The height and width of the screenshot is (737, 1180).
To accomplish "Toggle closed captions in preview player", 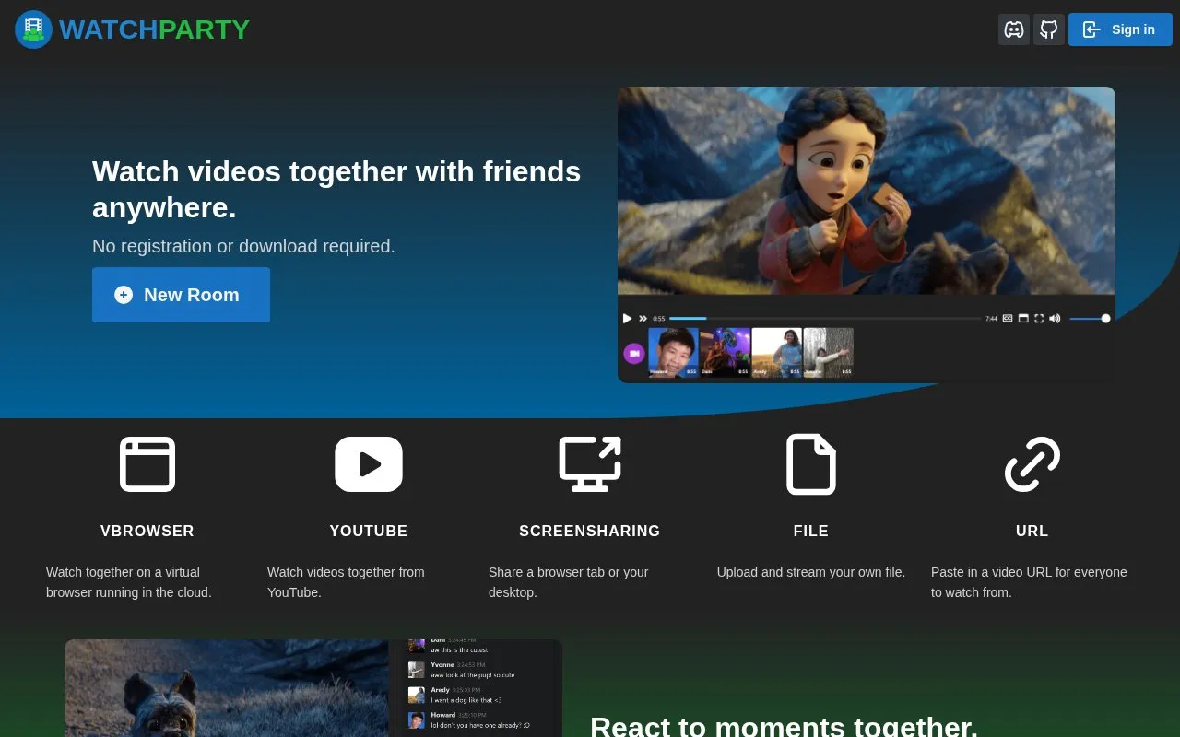I will (x=1008, y=319).
